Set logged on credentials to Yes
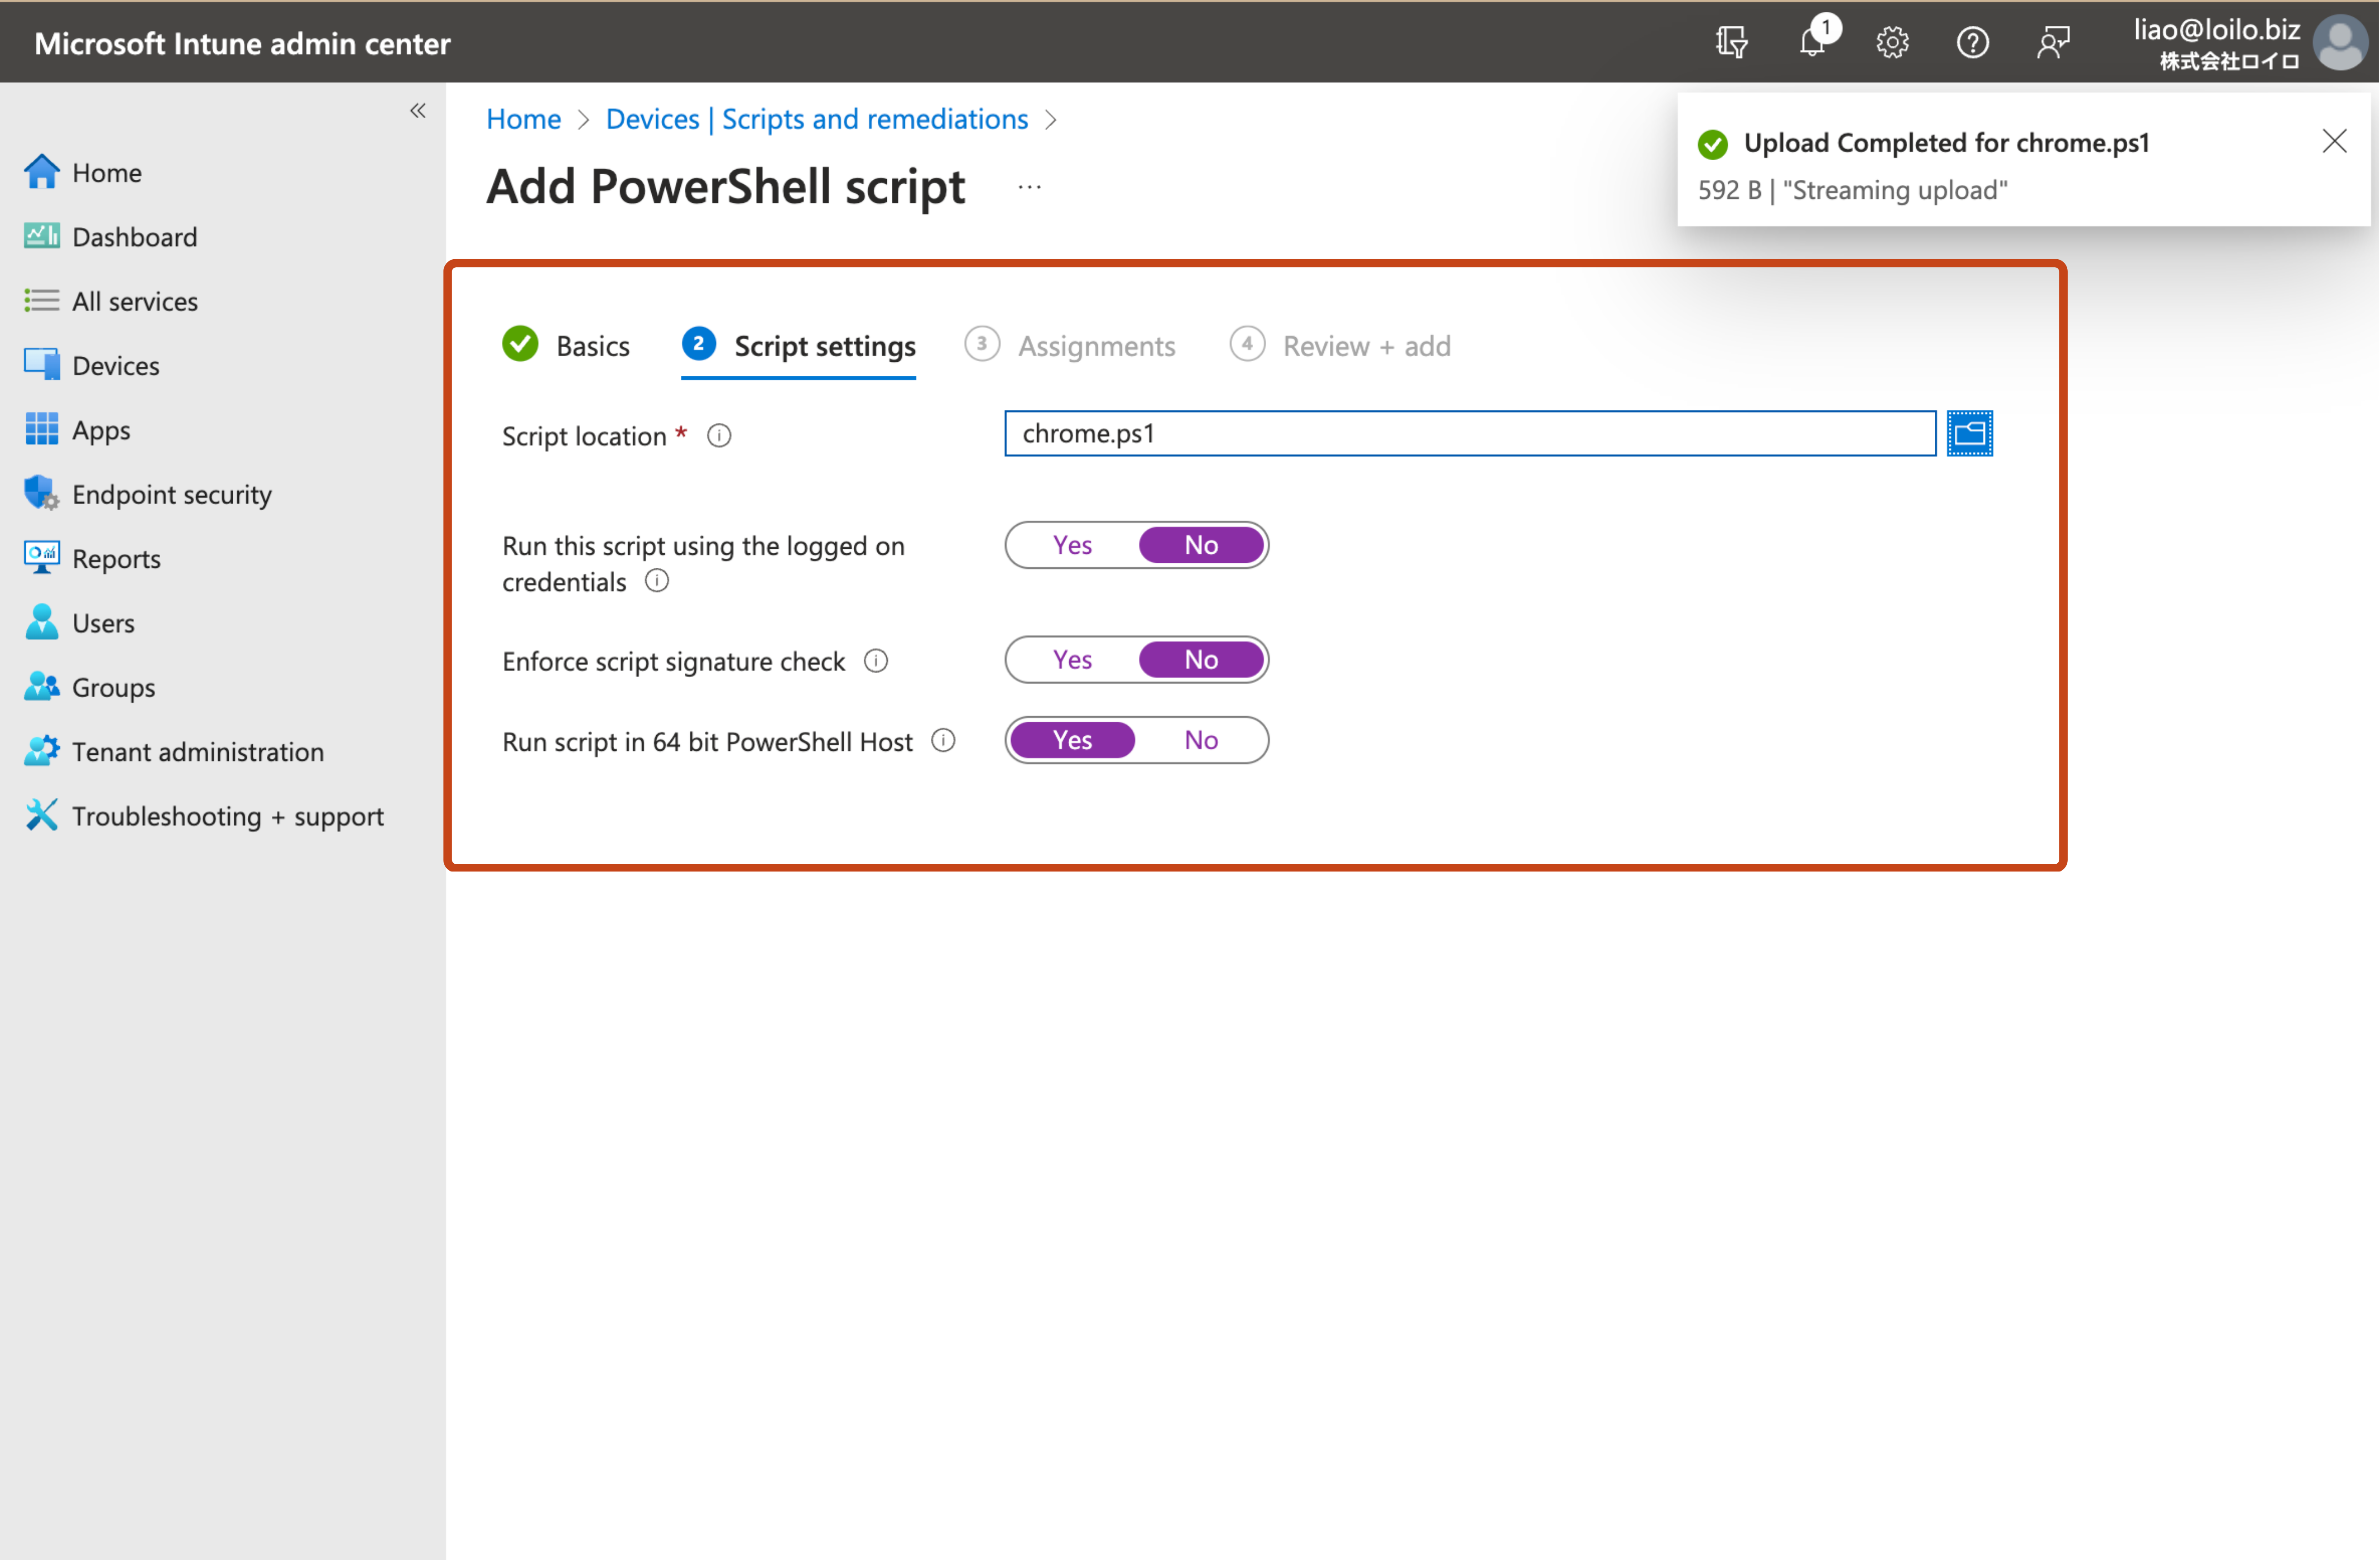Screen dimensions: 2380x1560 click(x=1072, y=545)
